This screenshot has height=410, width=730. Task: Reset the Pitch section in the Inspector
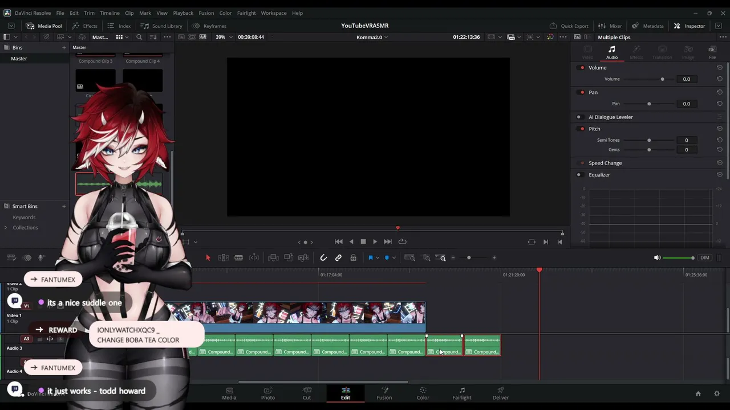coord(720,129)
